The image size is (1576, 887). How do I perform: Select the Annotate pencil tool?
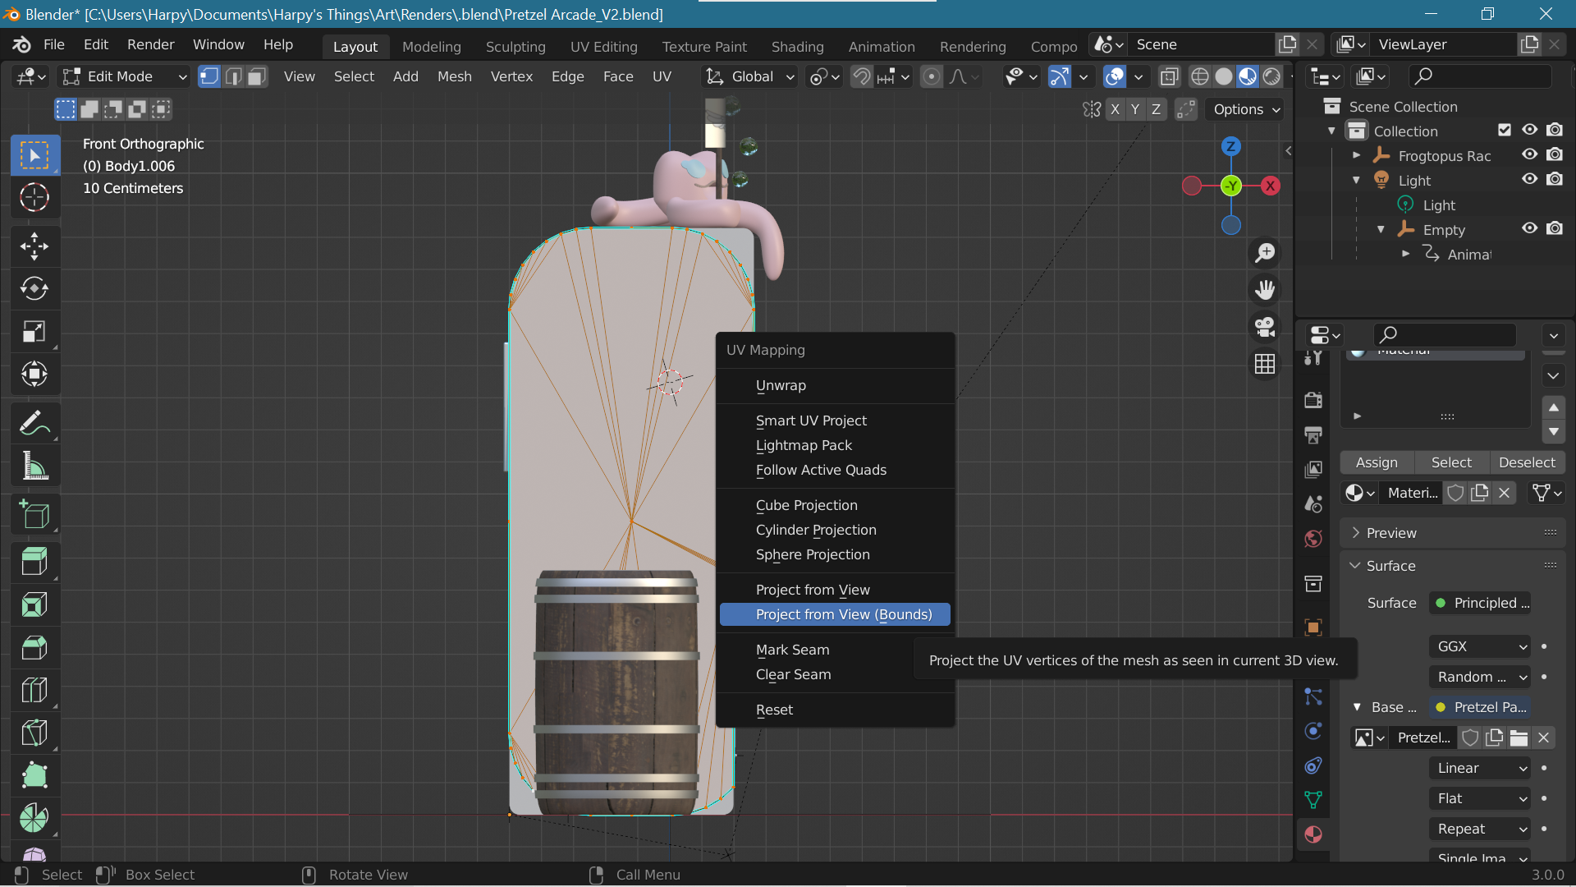click(34, 423)
